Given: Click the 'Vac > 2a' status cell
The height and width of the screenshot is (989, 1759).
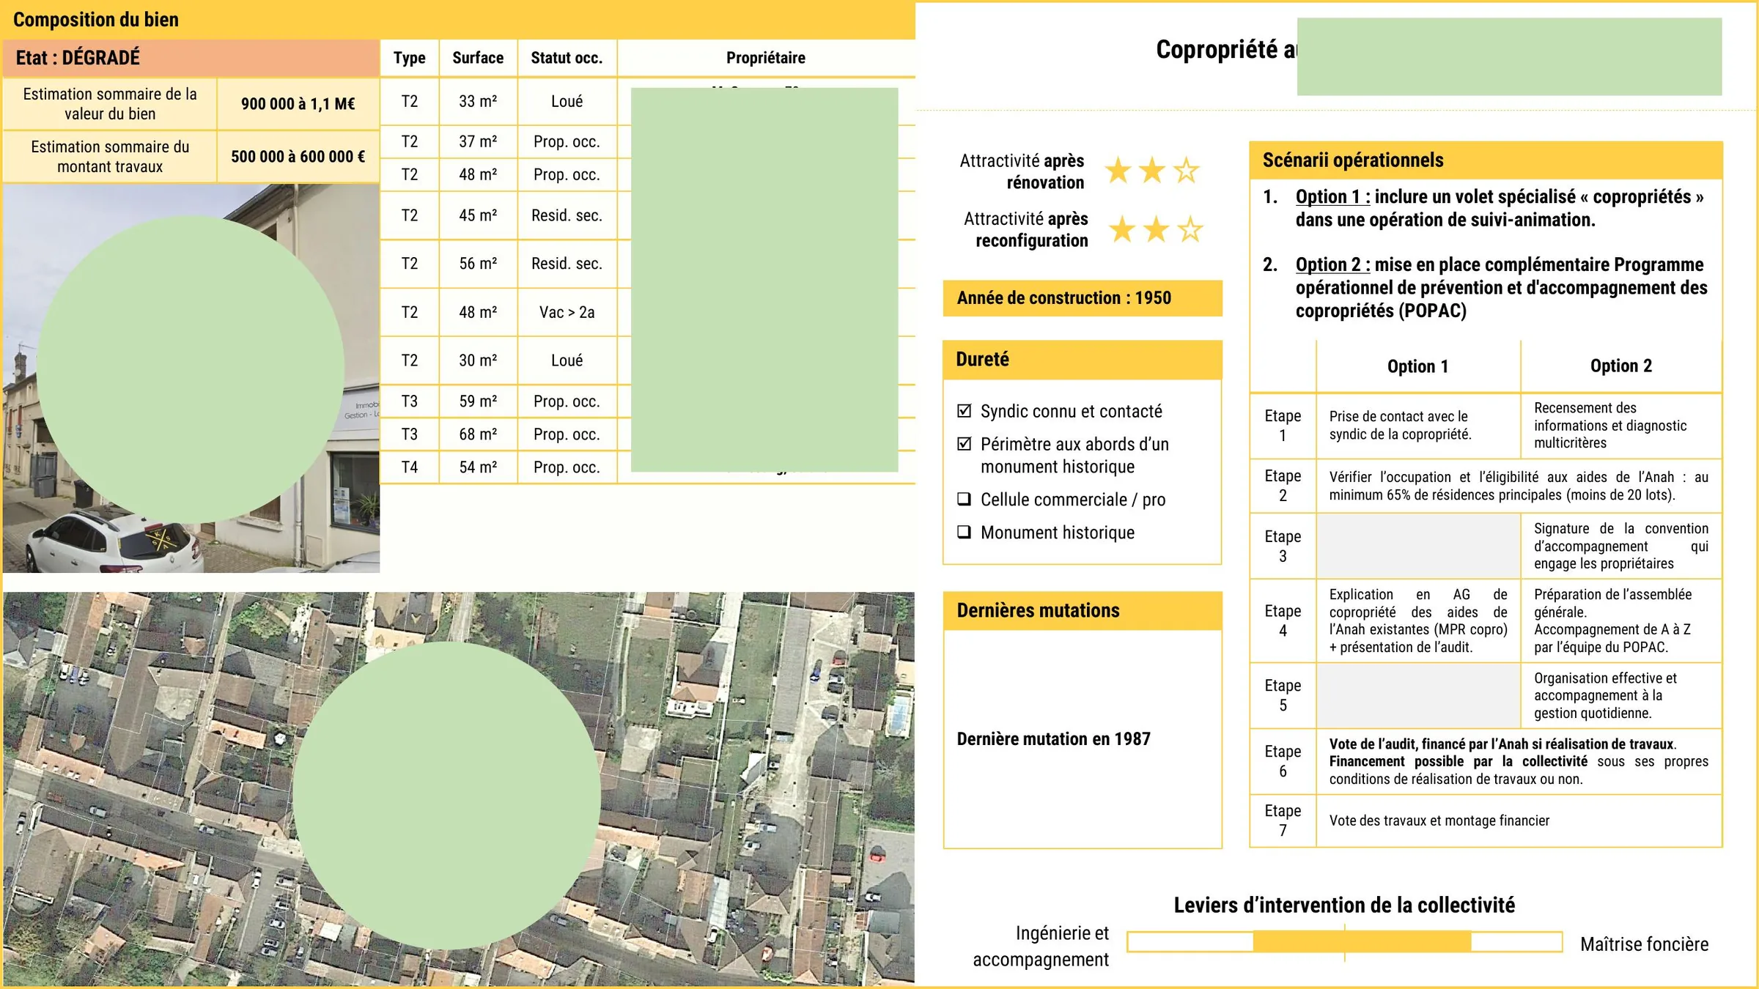Looking at the screenshot, I should 567,312.
